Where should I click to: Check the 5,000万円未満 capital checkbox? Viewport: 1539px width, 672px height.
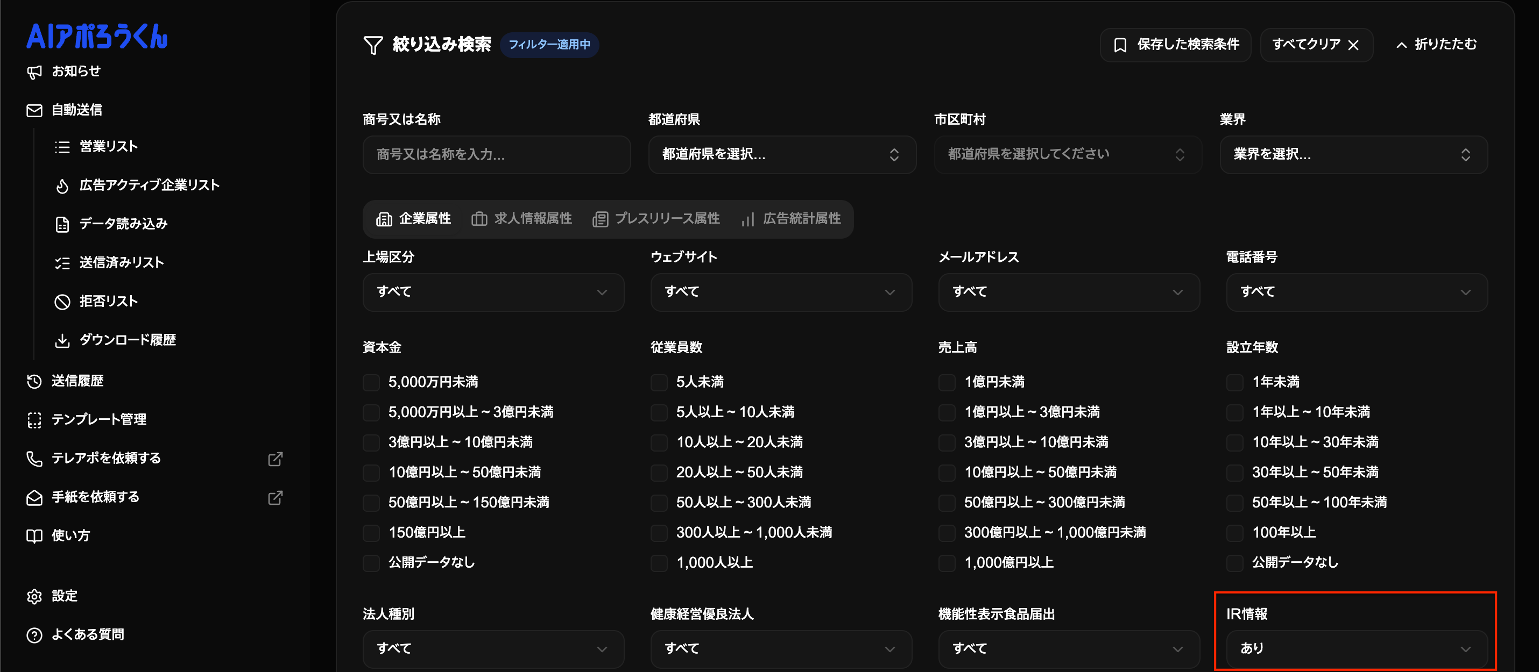pyautogui.click(x=371, y=383)
